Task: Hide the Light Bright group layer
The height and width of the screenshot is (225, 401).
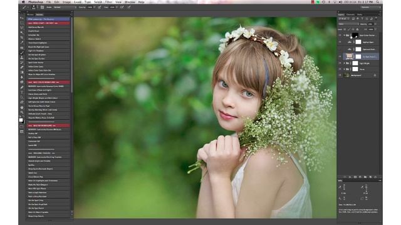Action: pyautogui.click(x=340, y=63)
